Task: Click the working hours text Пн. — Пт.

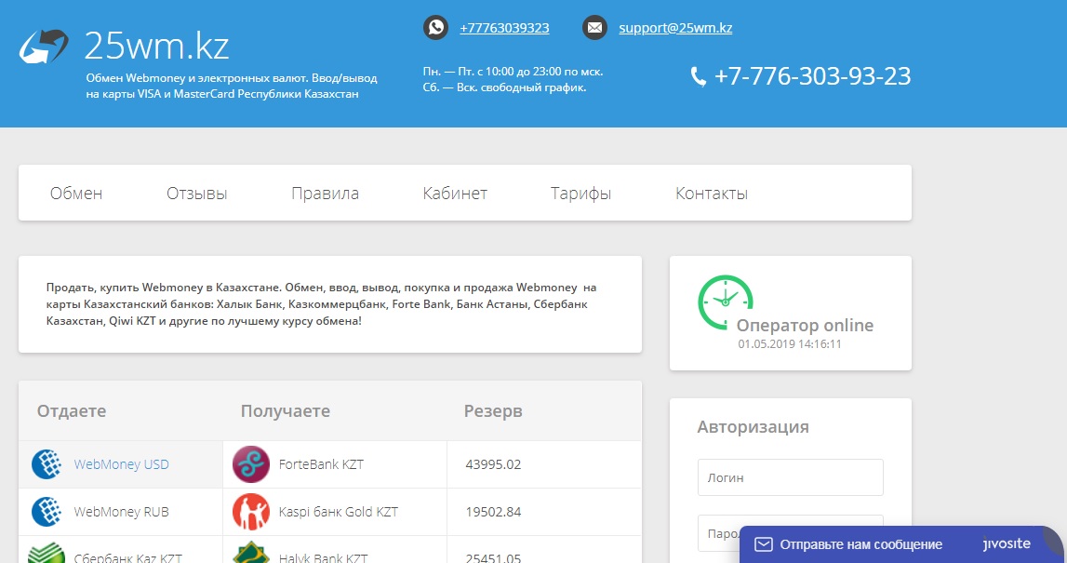Action: click(x=513, y=72)
